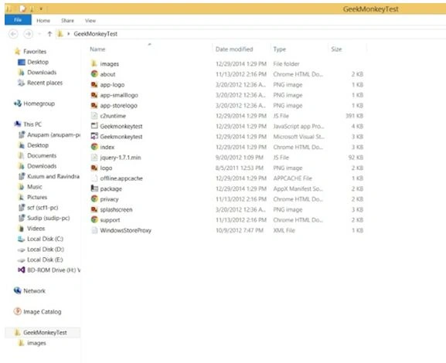Click the BD-ROM Drive (H:) icon
The width and height of the screenshot is (446, 363).
(22, 270)
